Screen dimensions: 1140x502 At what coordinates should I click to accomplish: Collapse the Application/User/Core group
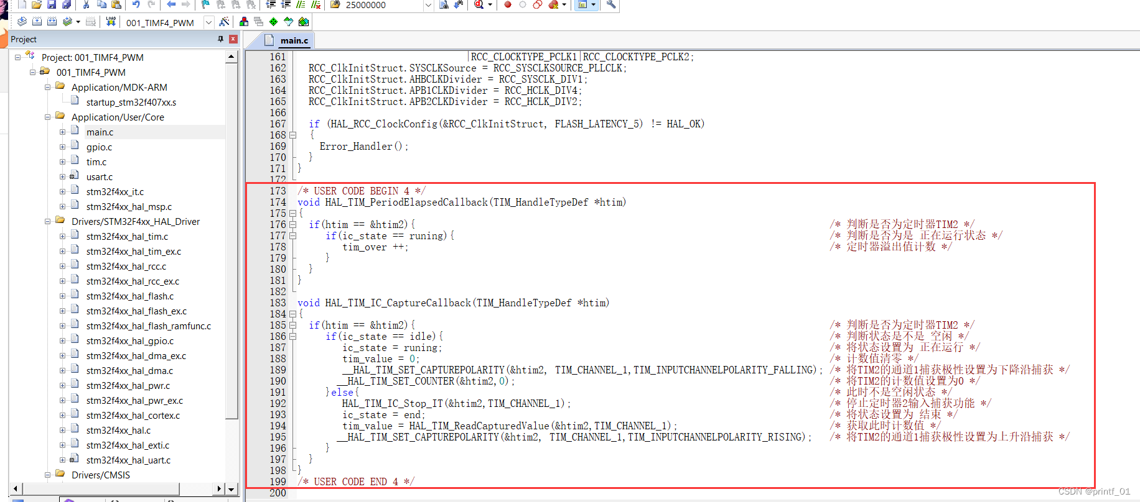point(48,117)
